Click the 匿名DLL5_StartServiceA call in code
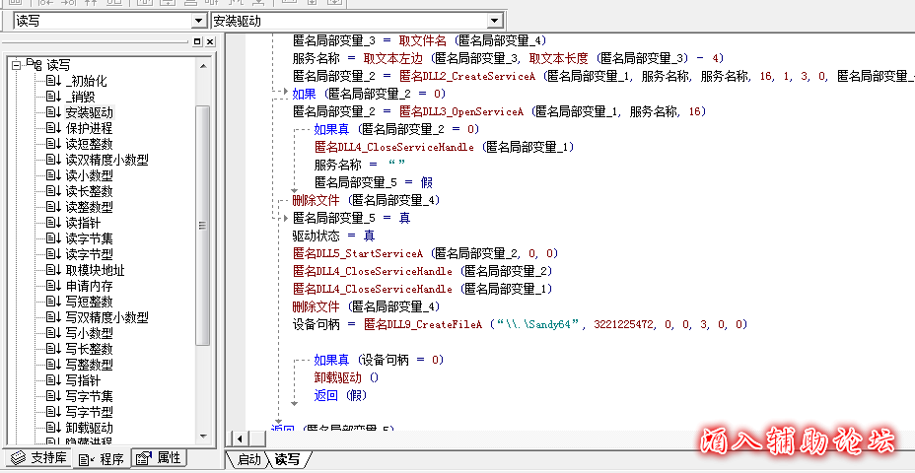The width and height of the screenshot is (915, 473). pos(358,253)
